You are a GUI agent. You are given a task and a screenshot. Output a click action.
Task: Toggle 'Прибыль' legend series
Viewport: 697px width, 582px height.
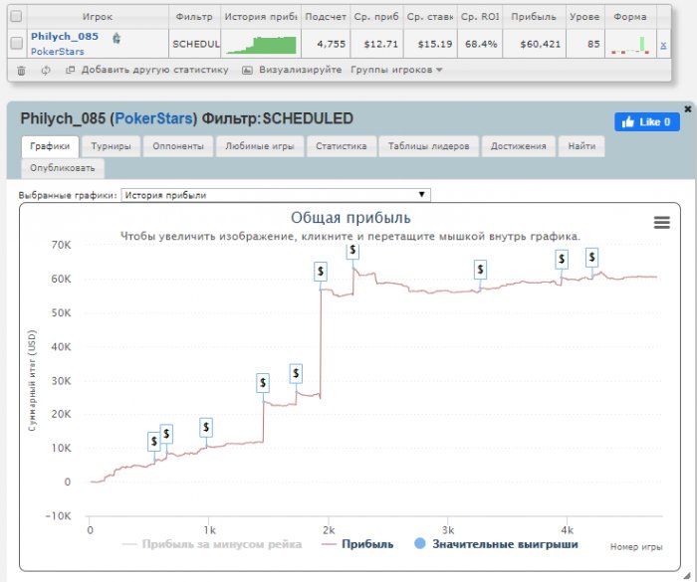coord(358,544)
